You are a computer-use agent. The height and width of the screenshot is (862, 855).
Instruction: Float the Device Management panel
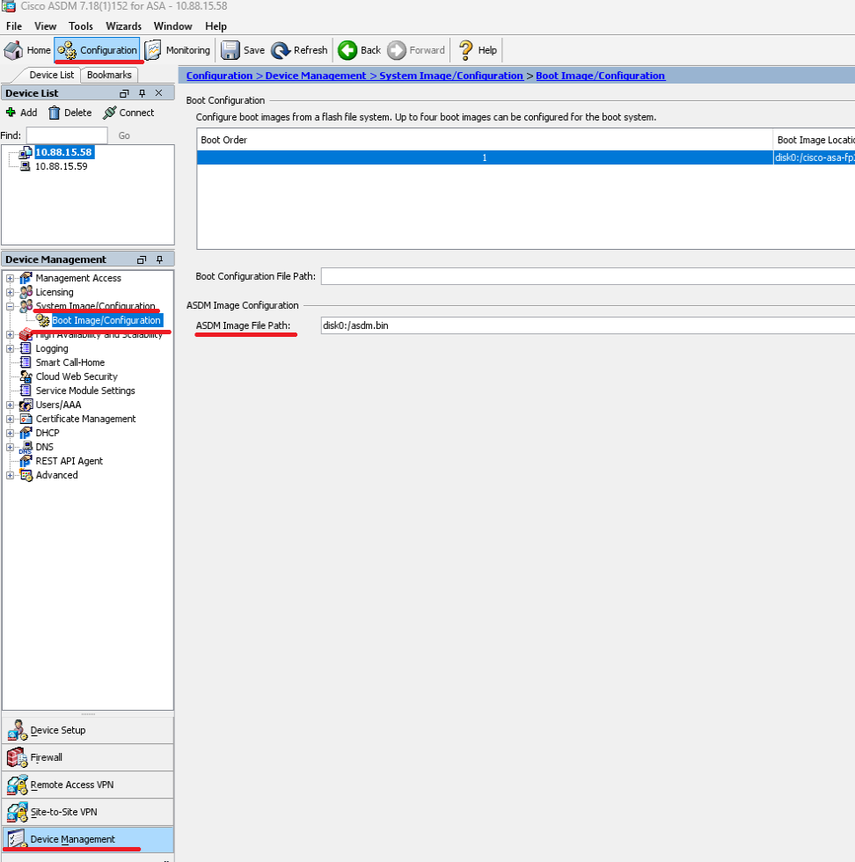pyautogui.click(x=142, y=259)
